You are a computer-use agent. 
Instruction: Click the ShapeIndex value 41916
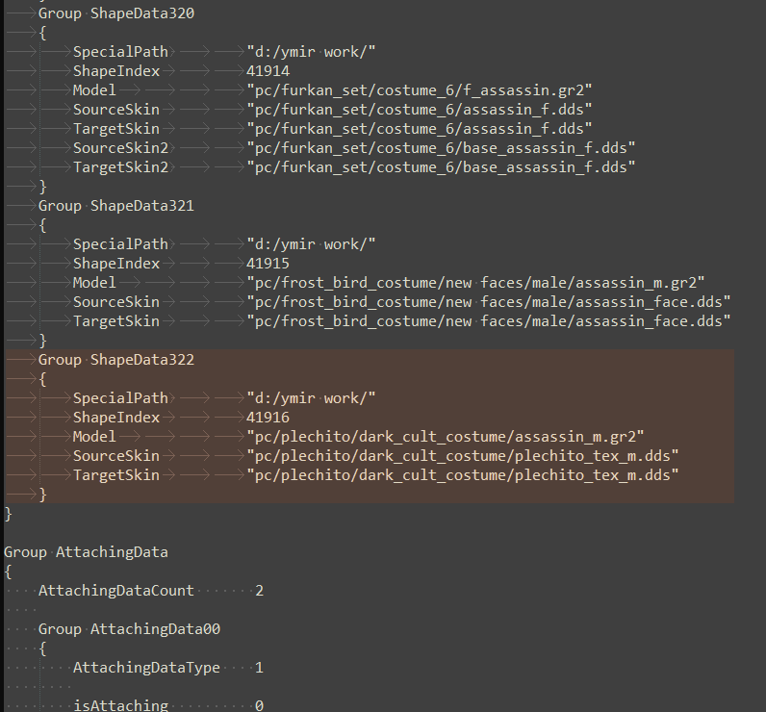268,417
